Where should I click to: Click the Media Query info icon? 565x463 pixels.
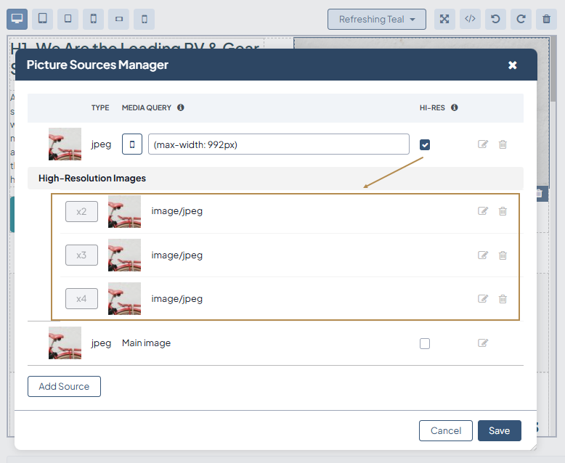click(x=181, y=107)
